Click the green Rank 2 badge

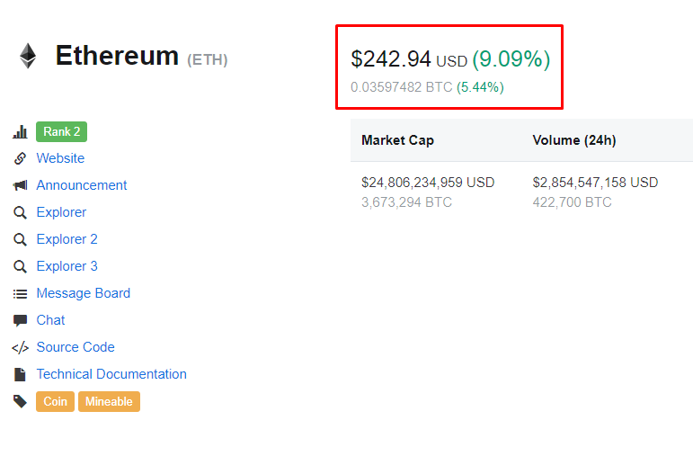(x=61, y=132)
